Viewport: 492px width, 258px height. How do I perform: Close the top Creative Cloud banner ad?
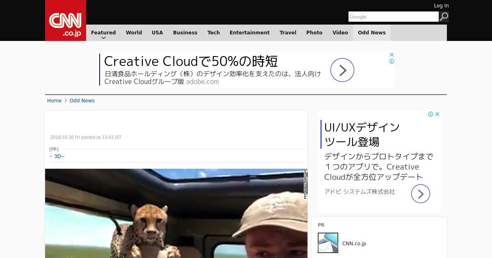tap(392, 54)
